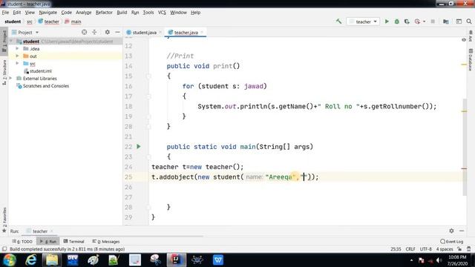
Task: Locate opened file with crosshair icon
Action: point(84,32)
